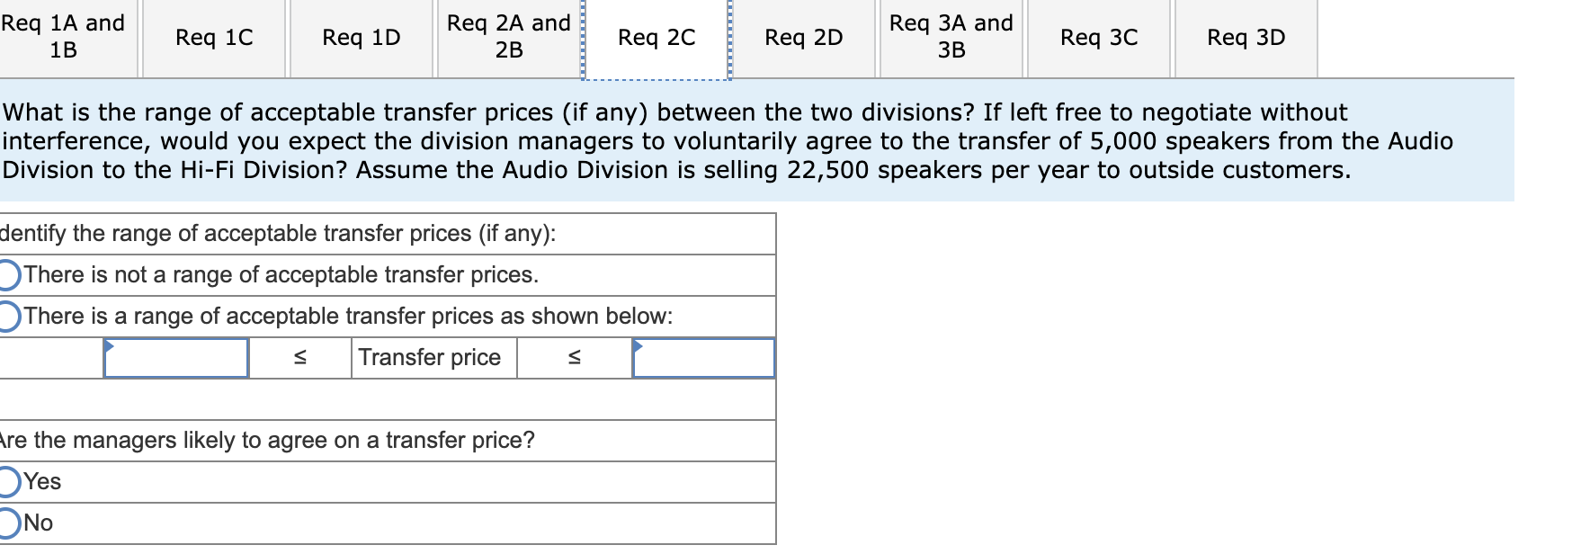Click the first ≤ symbol cell
Viewport: 1572px width, 554px height.
[299, 358]
